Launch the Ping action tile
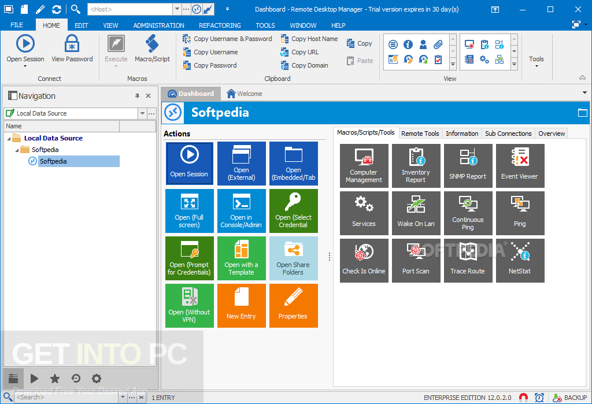The width and height of the screenshot is (592, 404). [520, 213]
